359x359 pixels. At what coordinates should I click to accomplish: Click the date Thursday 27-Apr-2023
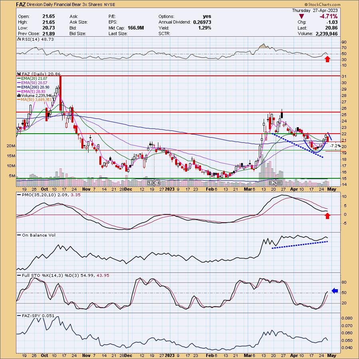coord(315,10)
